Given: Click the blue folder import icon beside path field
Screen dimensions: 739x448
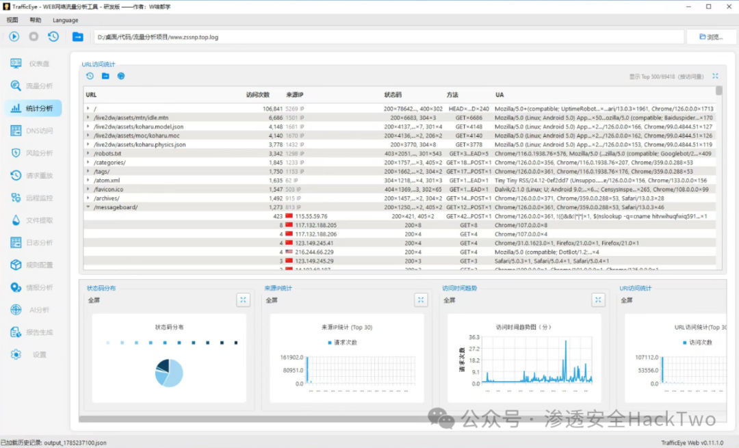Looking at the screenshot, I should (78, 37).
